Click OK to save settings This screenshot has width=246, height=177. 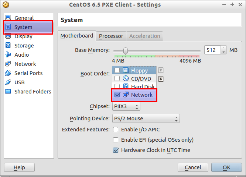pyautogui.click(x=226, y=167)
